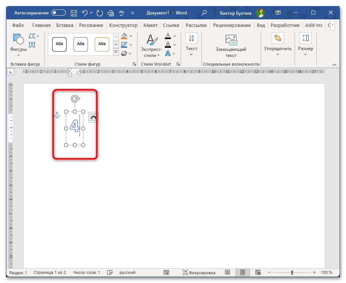
Task: Click the Save disk icon
Action: point(74,13)
